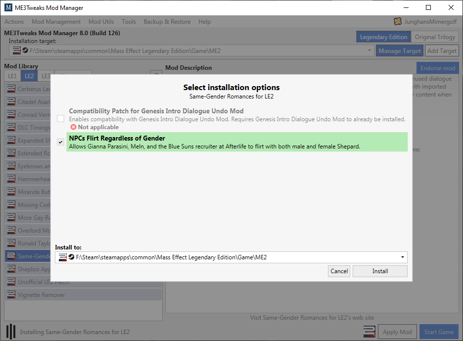Screen dimensions: 463x341
Task: Expand the Install to target dropdown
Action: coord(403,257)
